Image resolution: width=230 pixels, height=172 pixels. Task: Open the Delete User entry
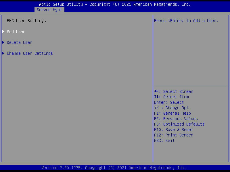coord(20,42)
